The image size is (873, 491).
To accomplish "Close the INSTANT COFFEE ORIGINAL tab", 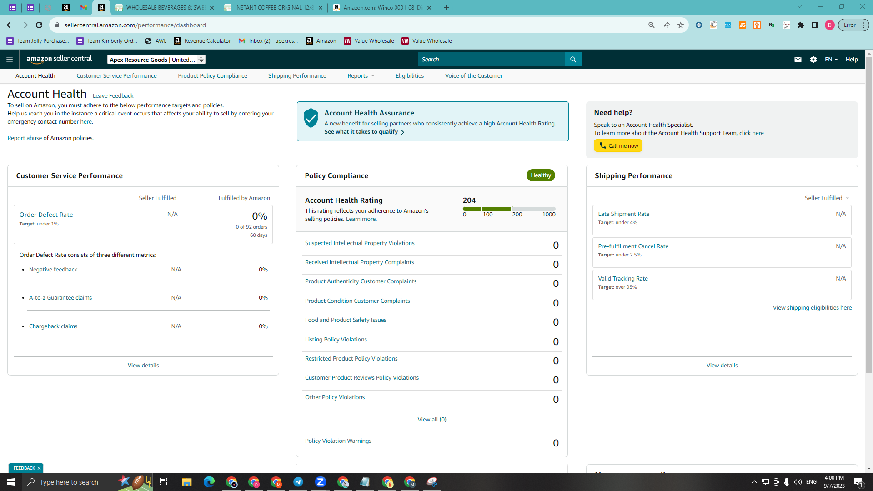I will coord(321,8).
